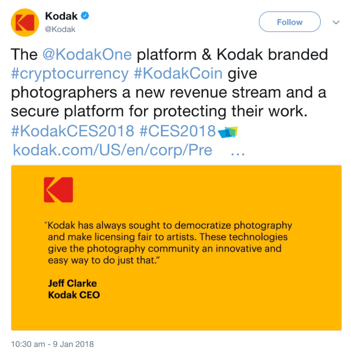The width and height of the screenshot is (351, 354).
Task: Click the Kodak profile avatar logo
Action: [24, 23]
